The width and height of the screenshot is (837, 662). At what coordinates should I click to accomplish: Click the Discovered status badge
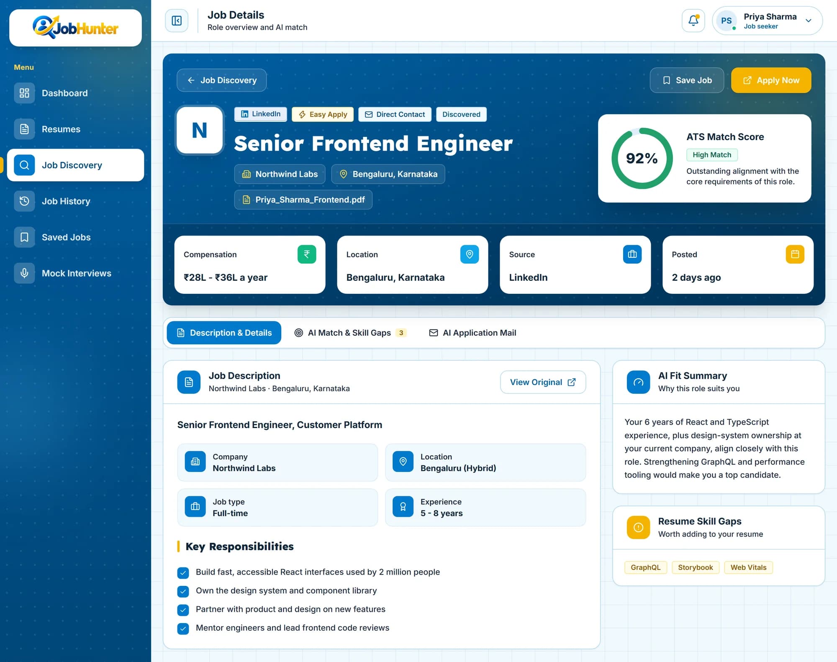(461, 114)
